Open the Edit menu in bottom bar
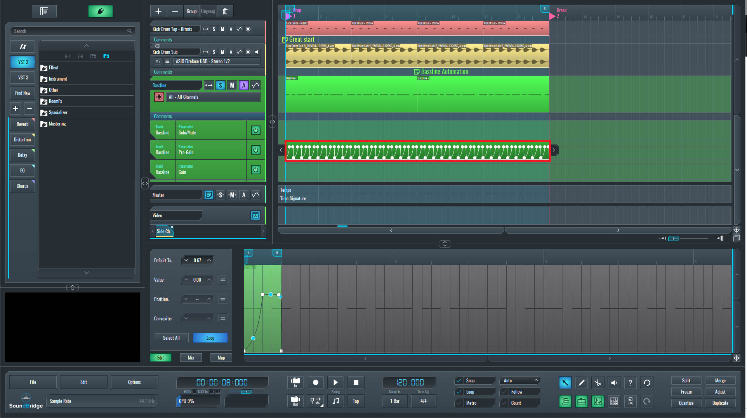The height and width of the screenshot is (418, 747). click(x=83, y=382)
